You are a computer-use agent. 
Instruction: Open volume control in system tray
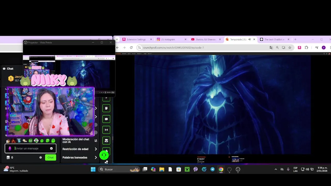coord(307,169)
